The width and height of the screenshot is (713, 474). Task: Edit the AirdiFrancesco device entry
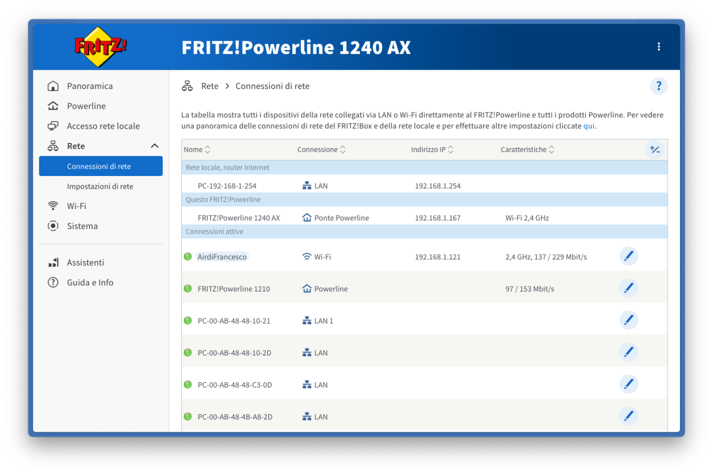coord(628,256)
